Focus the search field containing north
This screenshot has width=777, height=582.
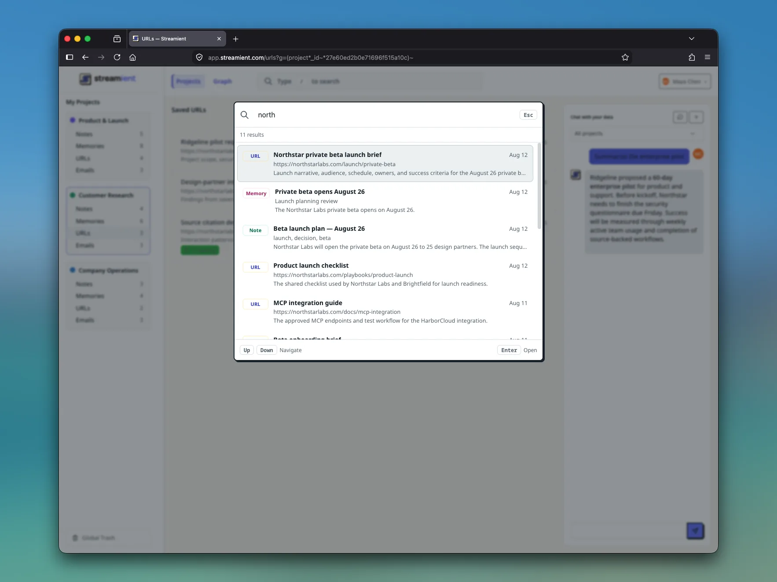pos(385,115)
